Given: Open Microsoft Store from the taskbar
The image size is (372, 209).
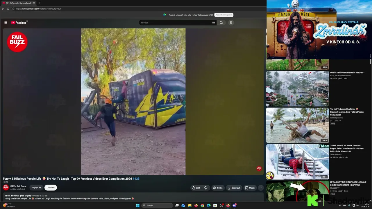Looking at the screenshot, I should (215, 206).
